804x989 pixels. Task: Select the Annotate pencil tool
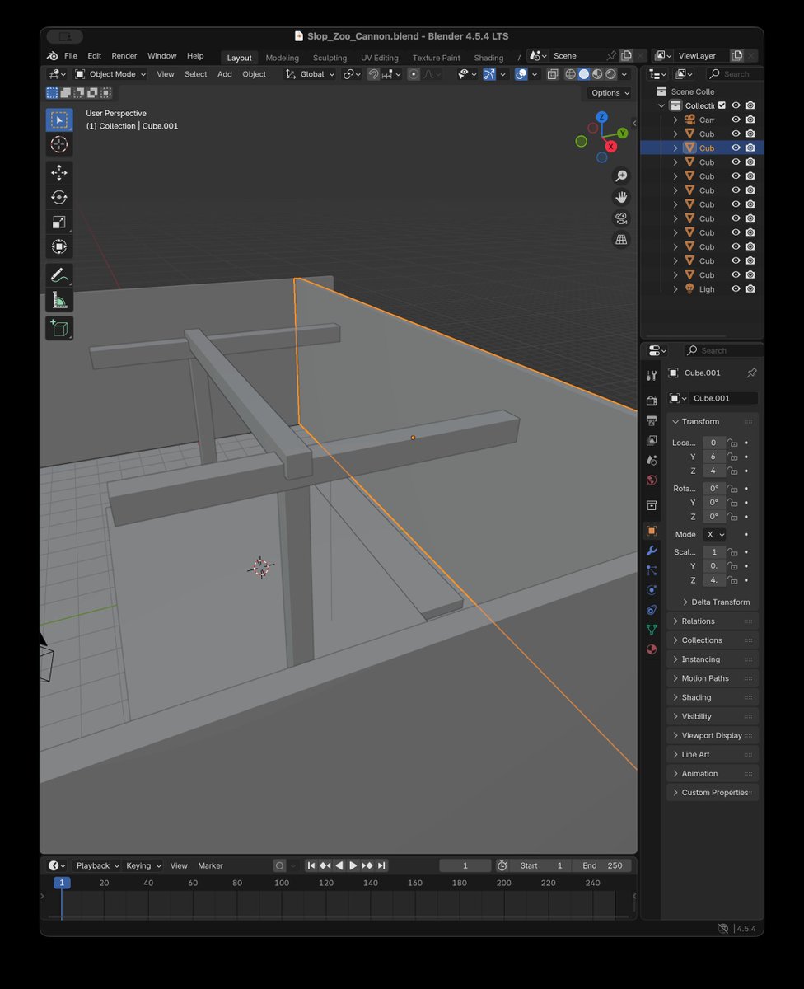click(59, 275)
